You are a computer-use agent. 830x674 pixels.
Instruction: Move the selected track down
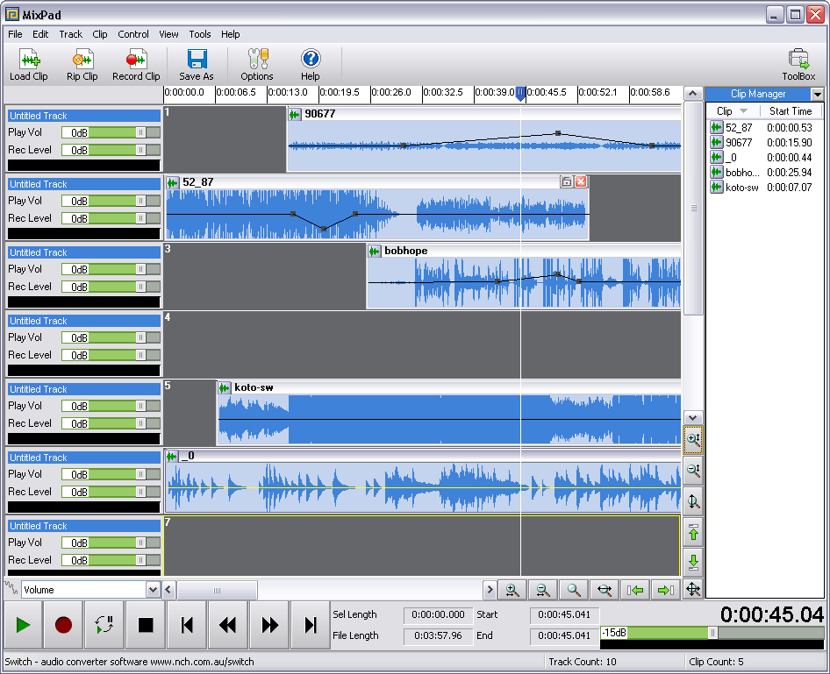pos(692,562)
